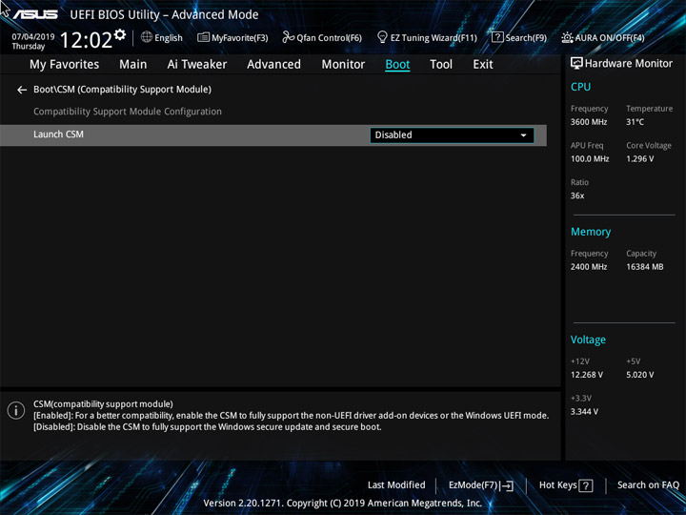The height and width of the screenshot is (515, 686).
Task: Open the Launch CSM dropdown
Action: 452,135
